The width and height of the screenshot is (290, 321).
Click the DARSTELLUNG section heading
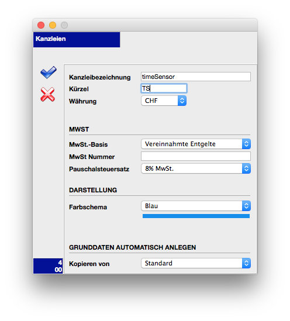tap(93, 190)
